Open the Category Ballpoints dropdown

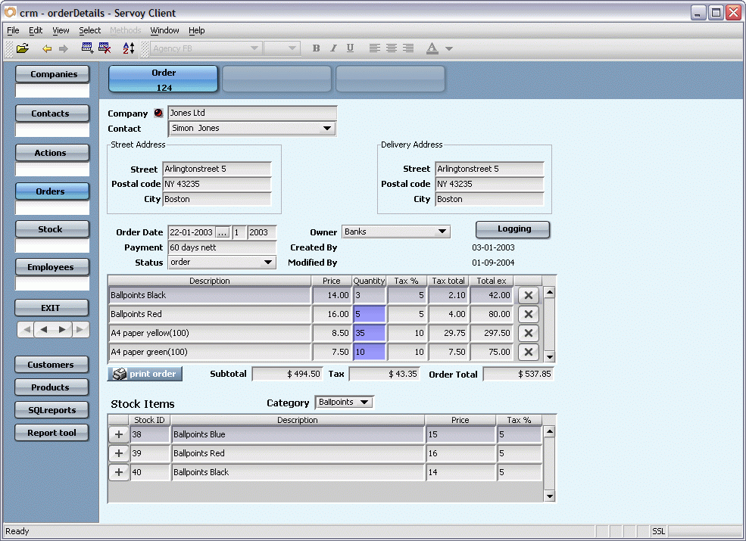tap(364, 403)
